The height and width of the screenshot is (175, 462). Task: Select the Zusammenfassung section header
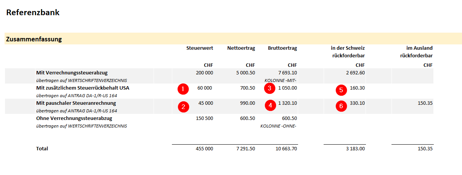coord(34,39)
